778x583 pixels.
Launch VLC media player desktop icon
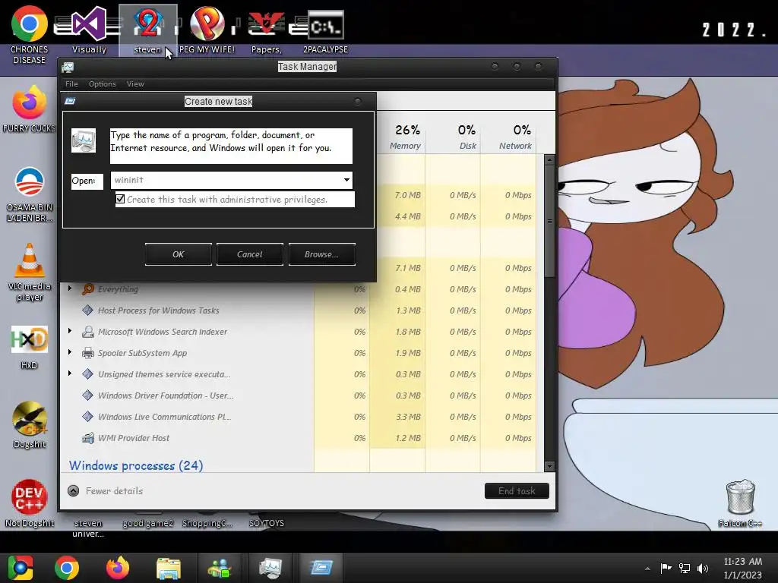click(30, 272)
